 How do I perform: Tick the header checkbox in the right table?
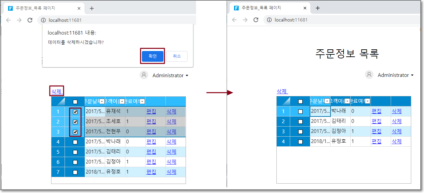point(300,101)
